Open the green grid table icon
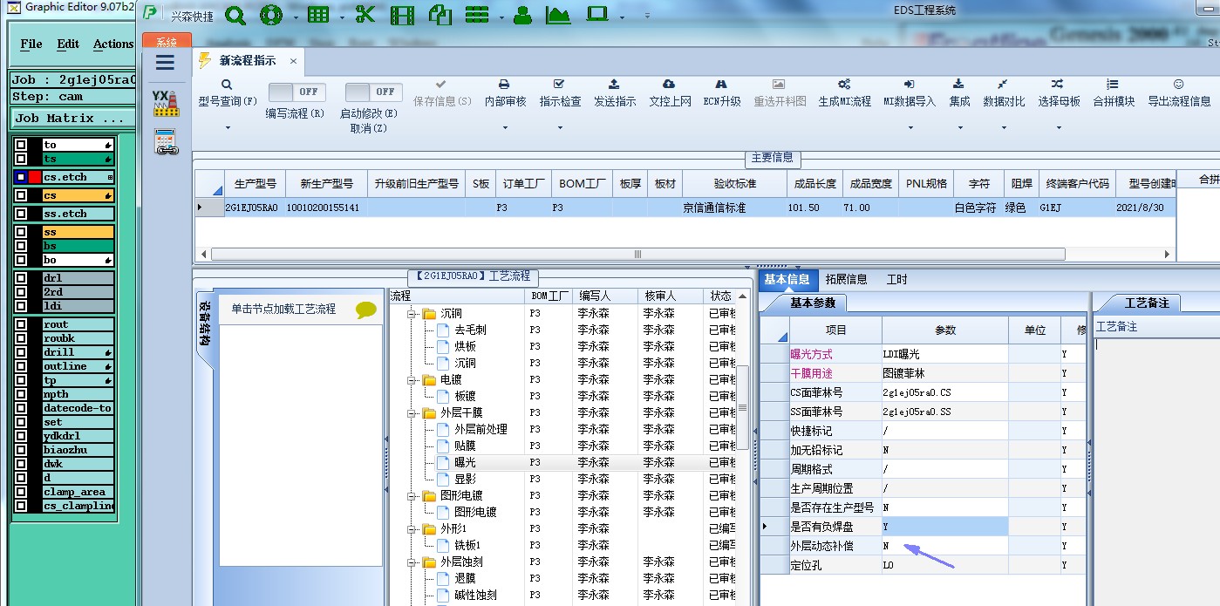1220x606 pixels. 318,15
